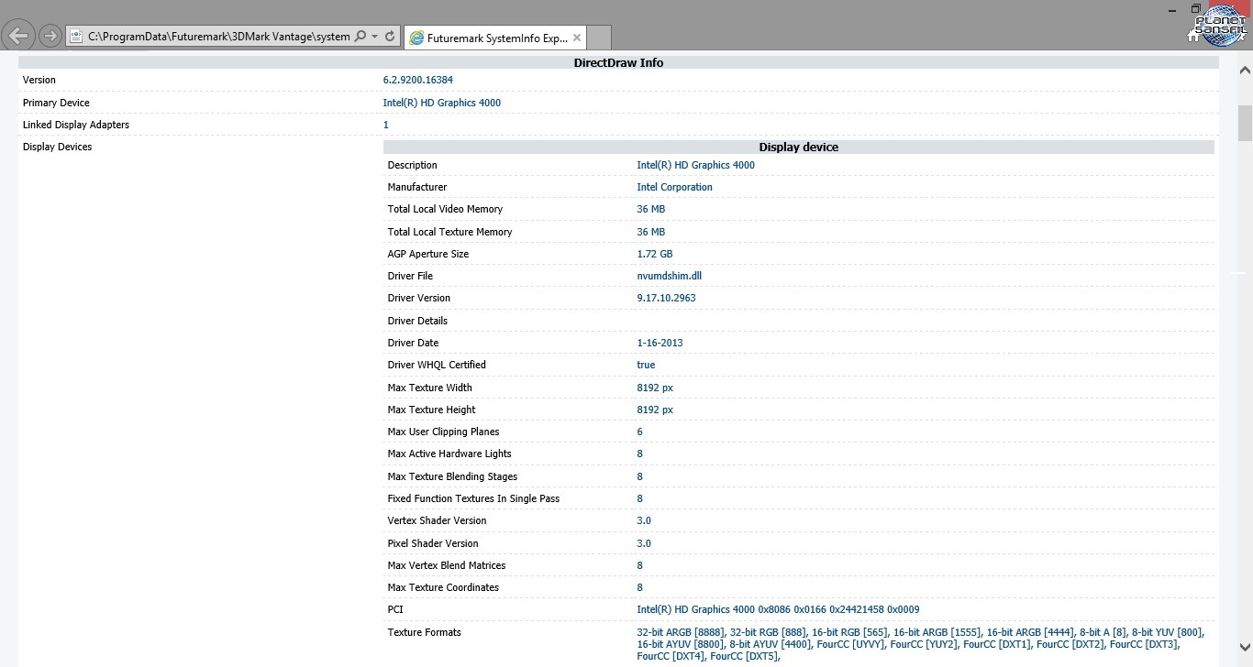Click the search magnifier in the address bar
The image size is (1253, 667).
[x=360, y=37]
